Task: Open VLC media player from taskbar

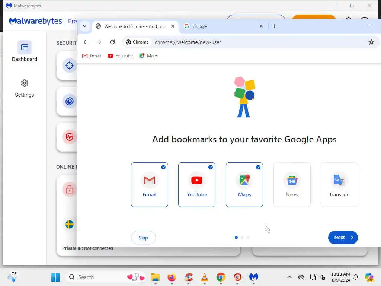Action: 205,277
